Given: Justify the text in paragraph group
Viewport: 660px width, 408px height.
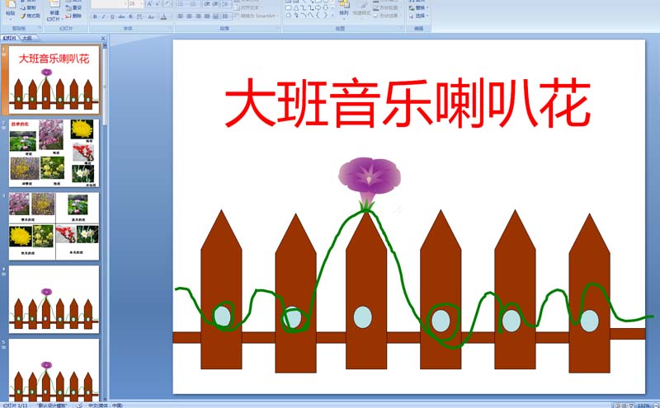Looking at the screenshot, I should (x=207, y=16).
